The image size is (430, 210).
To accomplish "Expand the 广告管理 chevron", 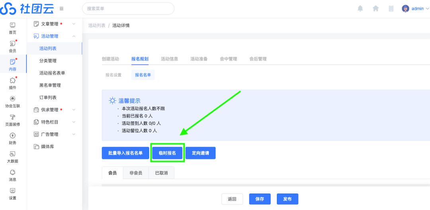I will 74,134.
